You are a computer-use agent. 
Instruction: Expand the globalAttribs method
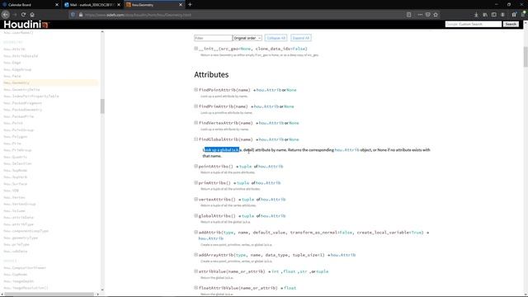coord(196,216)
